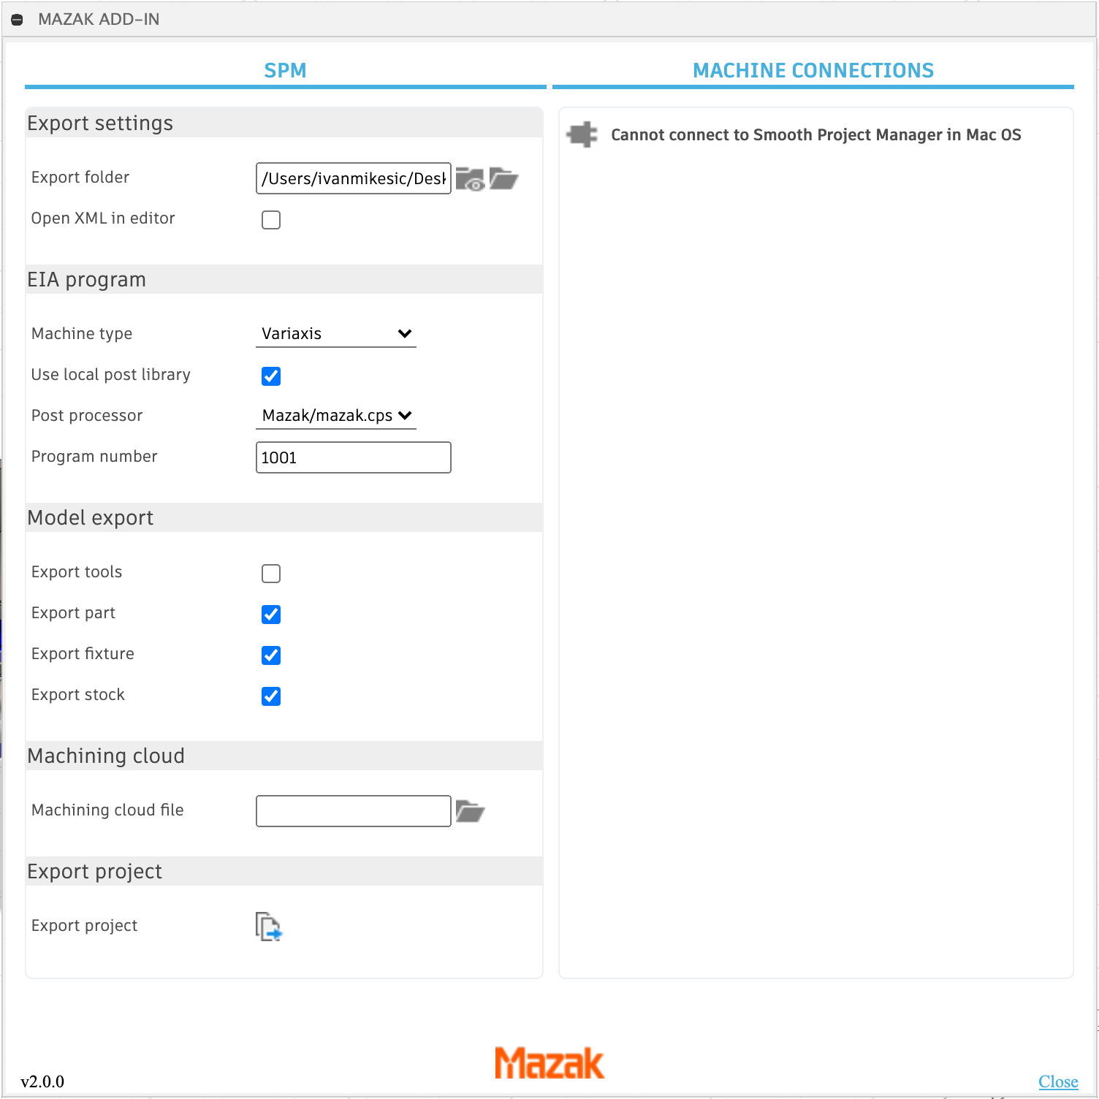1099x1099 pixels.
Task: Open the Machine Connections tab
Action: point(813,71)
